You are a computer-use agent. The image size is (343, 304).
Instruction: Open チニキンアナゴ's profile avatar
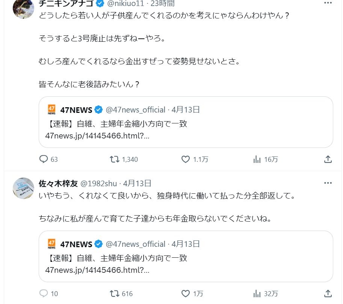point(24,8)
